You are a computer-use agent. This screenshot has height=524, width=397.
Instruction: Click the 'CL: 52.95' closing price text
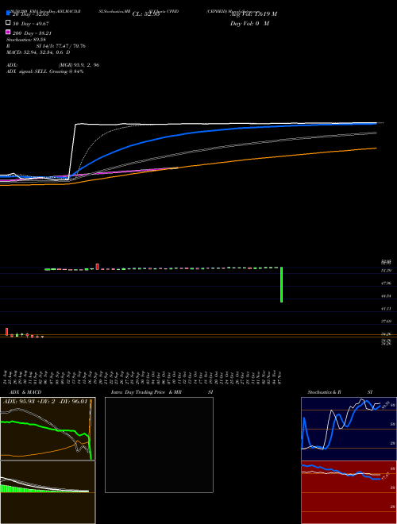point(146,14)
